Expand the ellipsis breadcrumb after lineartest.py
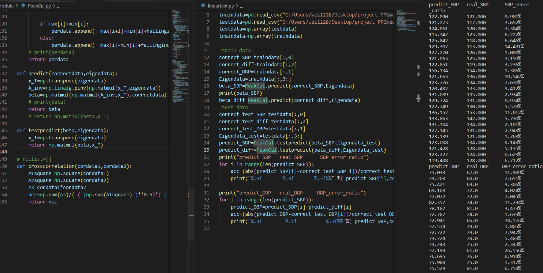This screenshot has height=273, width=543. point(242,6)
